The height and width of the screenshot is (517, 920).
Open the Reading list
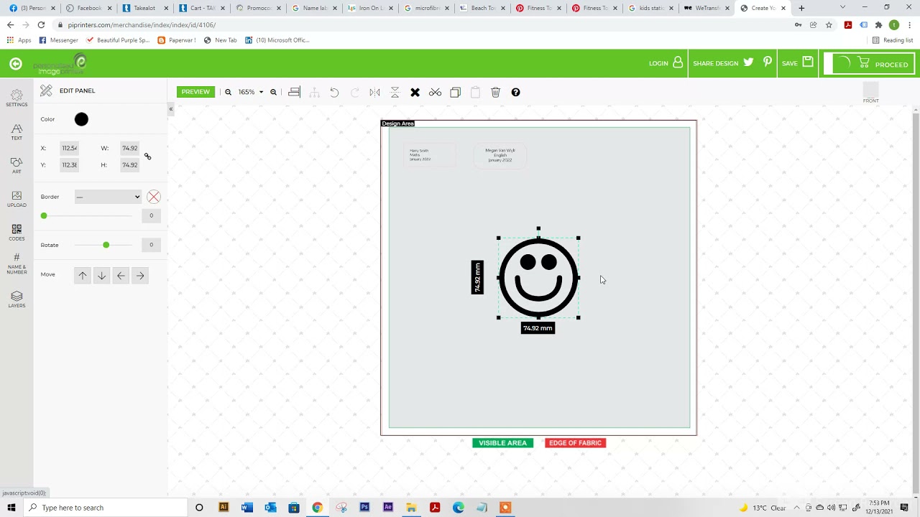click(893, 40)
